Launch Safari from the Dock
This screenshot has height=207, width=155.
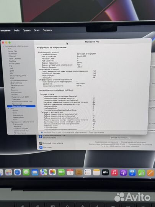(x=17, y=172)
